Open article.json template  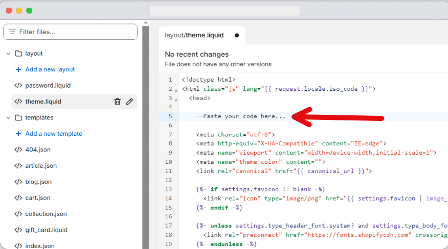41,166
